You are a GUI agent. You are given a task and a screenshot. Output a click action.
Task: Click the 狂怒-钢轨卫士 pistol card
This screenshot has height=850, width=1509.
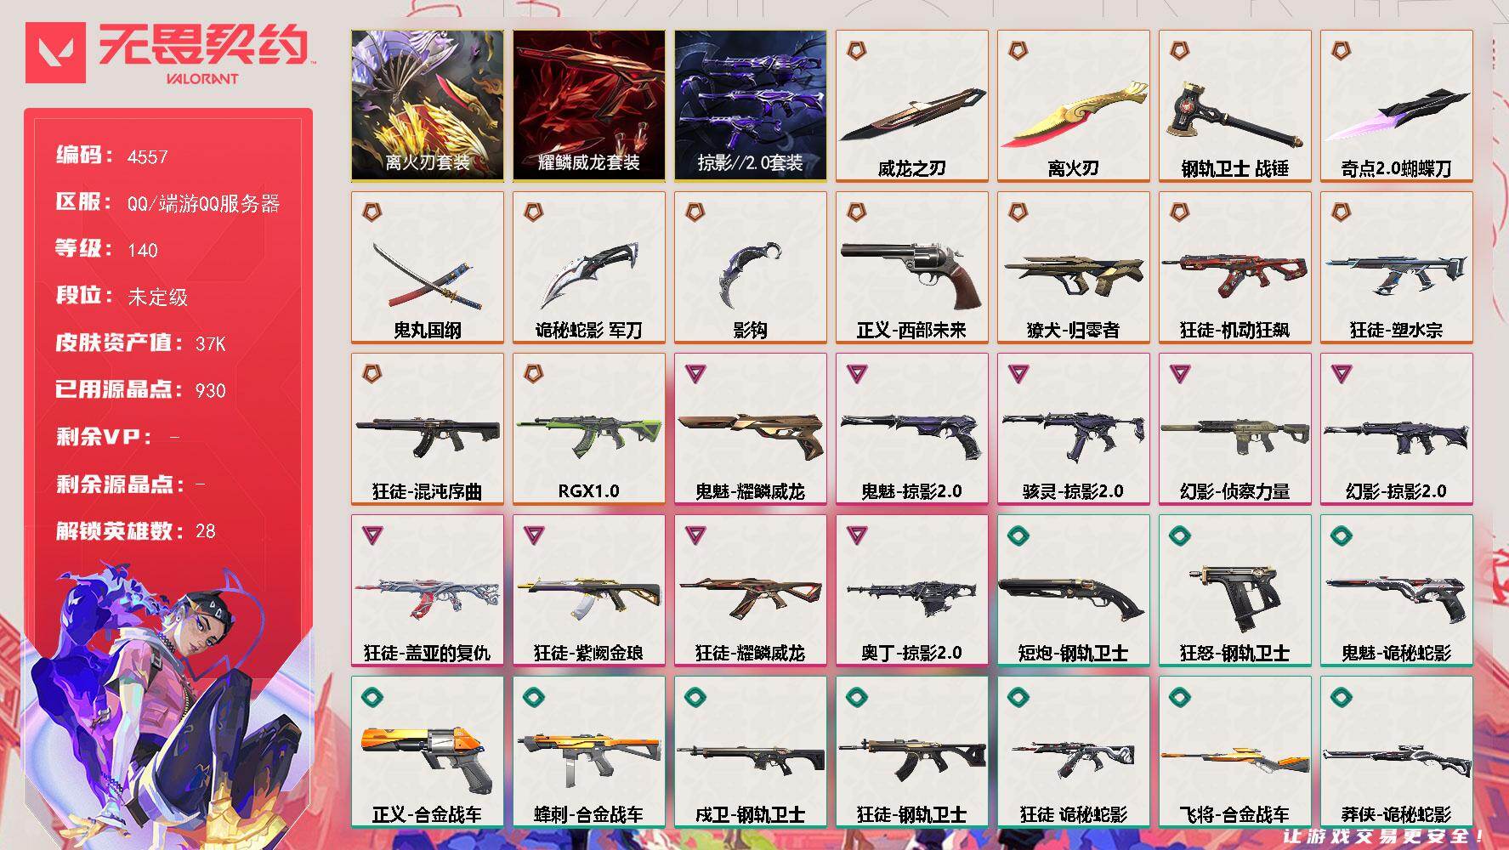1234,590
